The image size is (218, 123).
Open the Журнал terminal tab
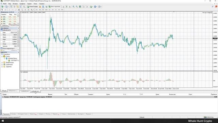point(89,114)
